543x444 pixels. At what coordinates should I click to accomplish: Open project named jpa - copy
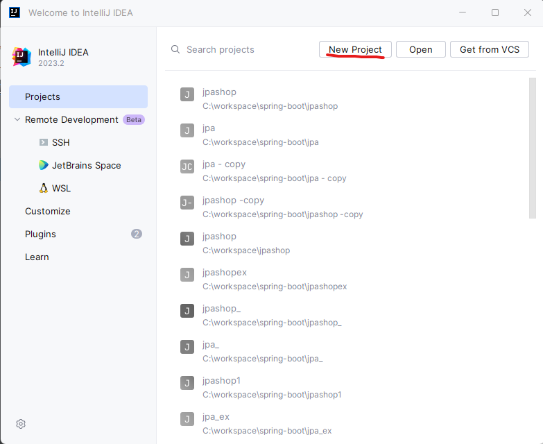coord(224,164)
